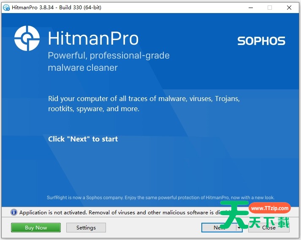Image resolution: width=301 pixels, height=240 pixels.
Task: Click the "Powerful, professional-grade" tagline
Action: 108,61
